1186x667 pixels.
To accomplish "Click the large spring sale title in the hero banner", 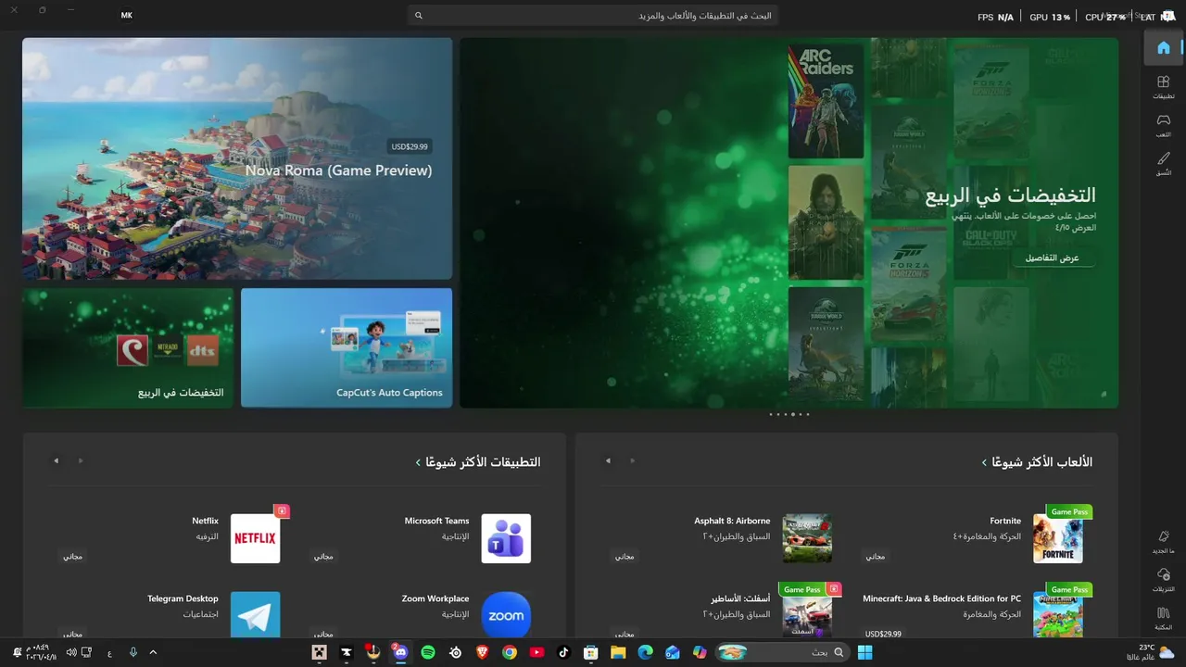I will tap(1011, 195).
